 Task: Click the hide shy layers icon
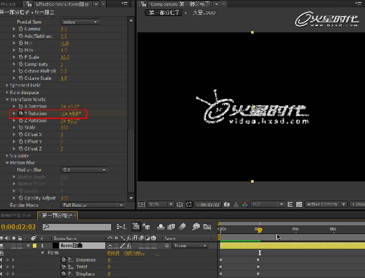coord(161,227)
